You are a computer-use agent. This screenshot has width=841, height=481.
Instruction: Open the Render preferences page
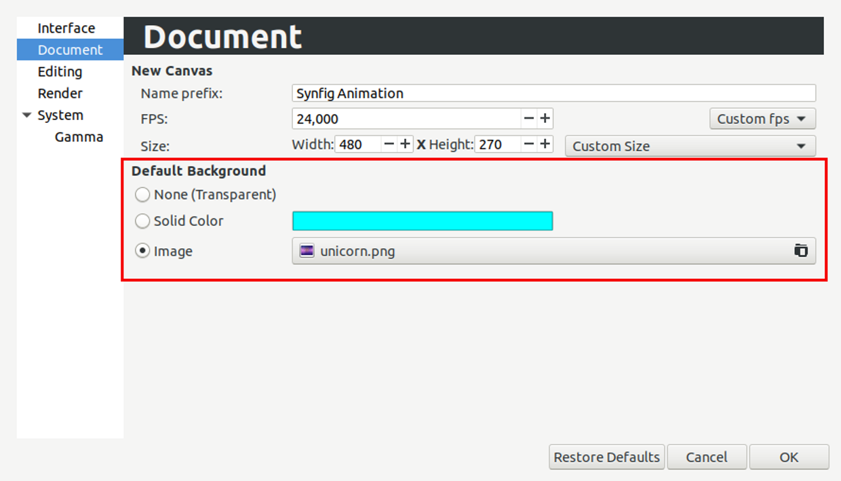60,93
